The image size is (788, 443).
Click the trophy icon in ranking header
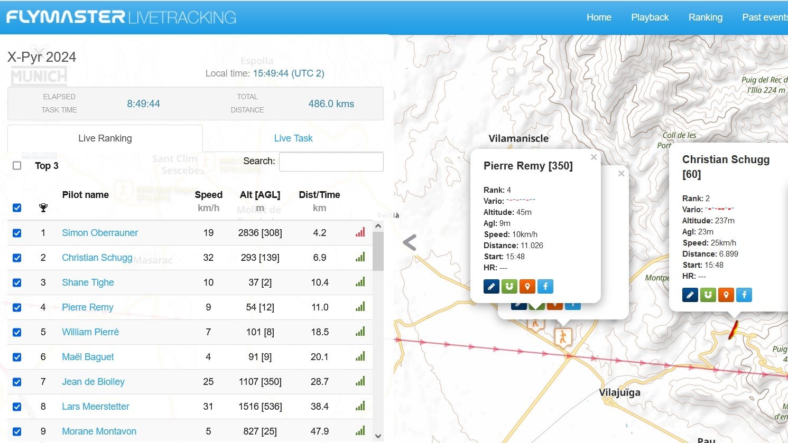point(43,208)
